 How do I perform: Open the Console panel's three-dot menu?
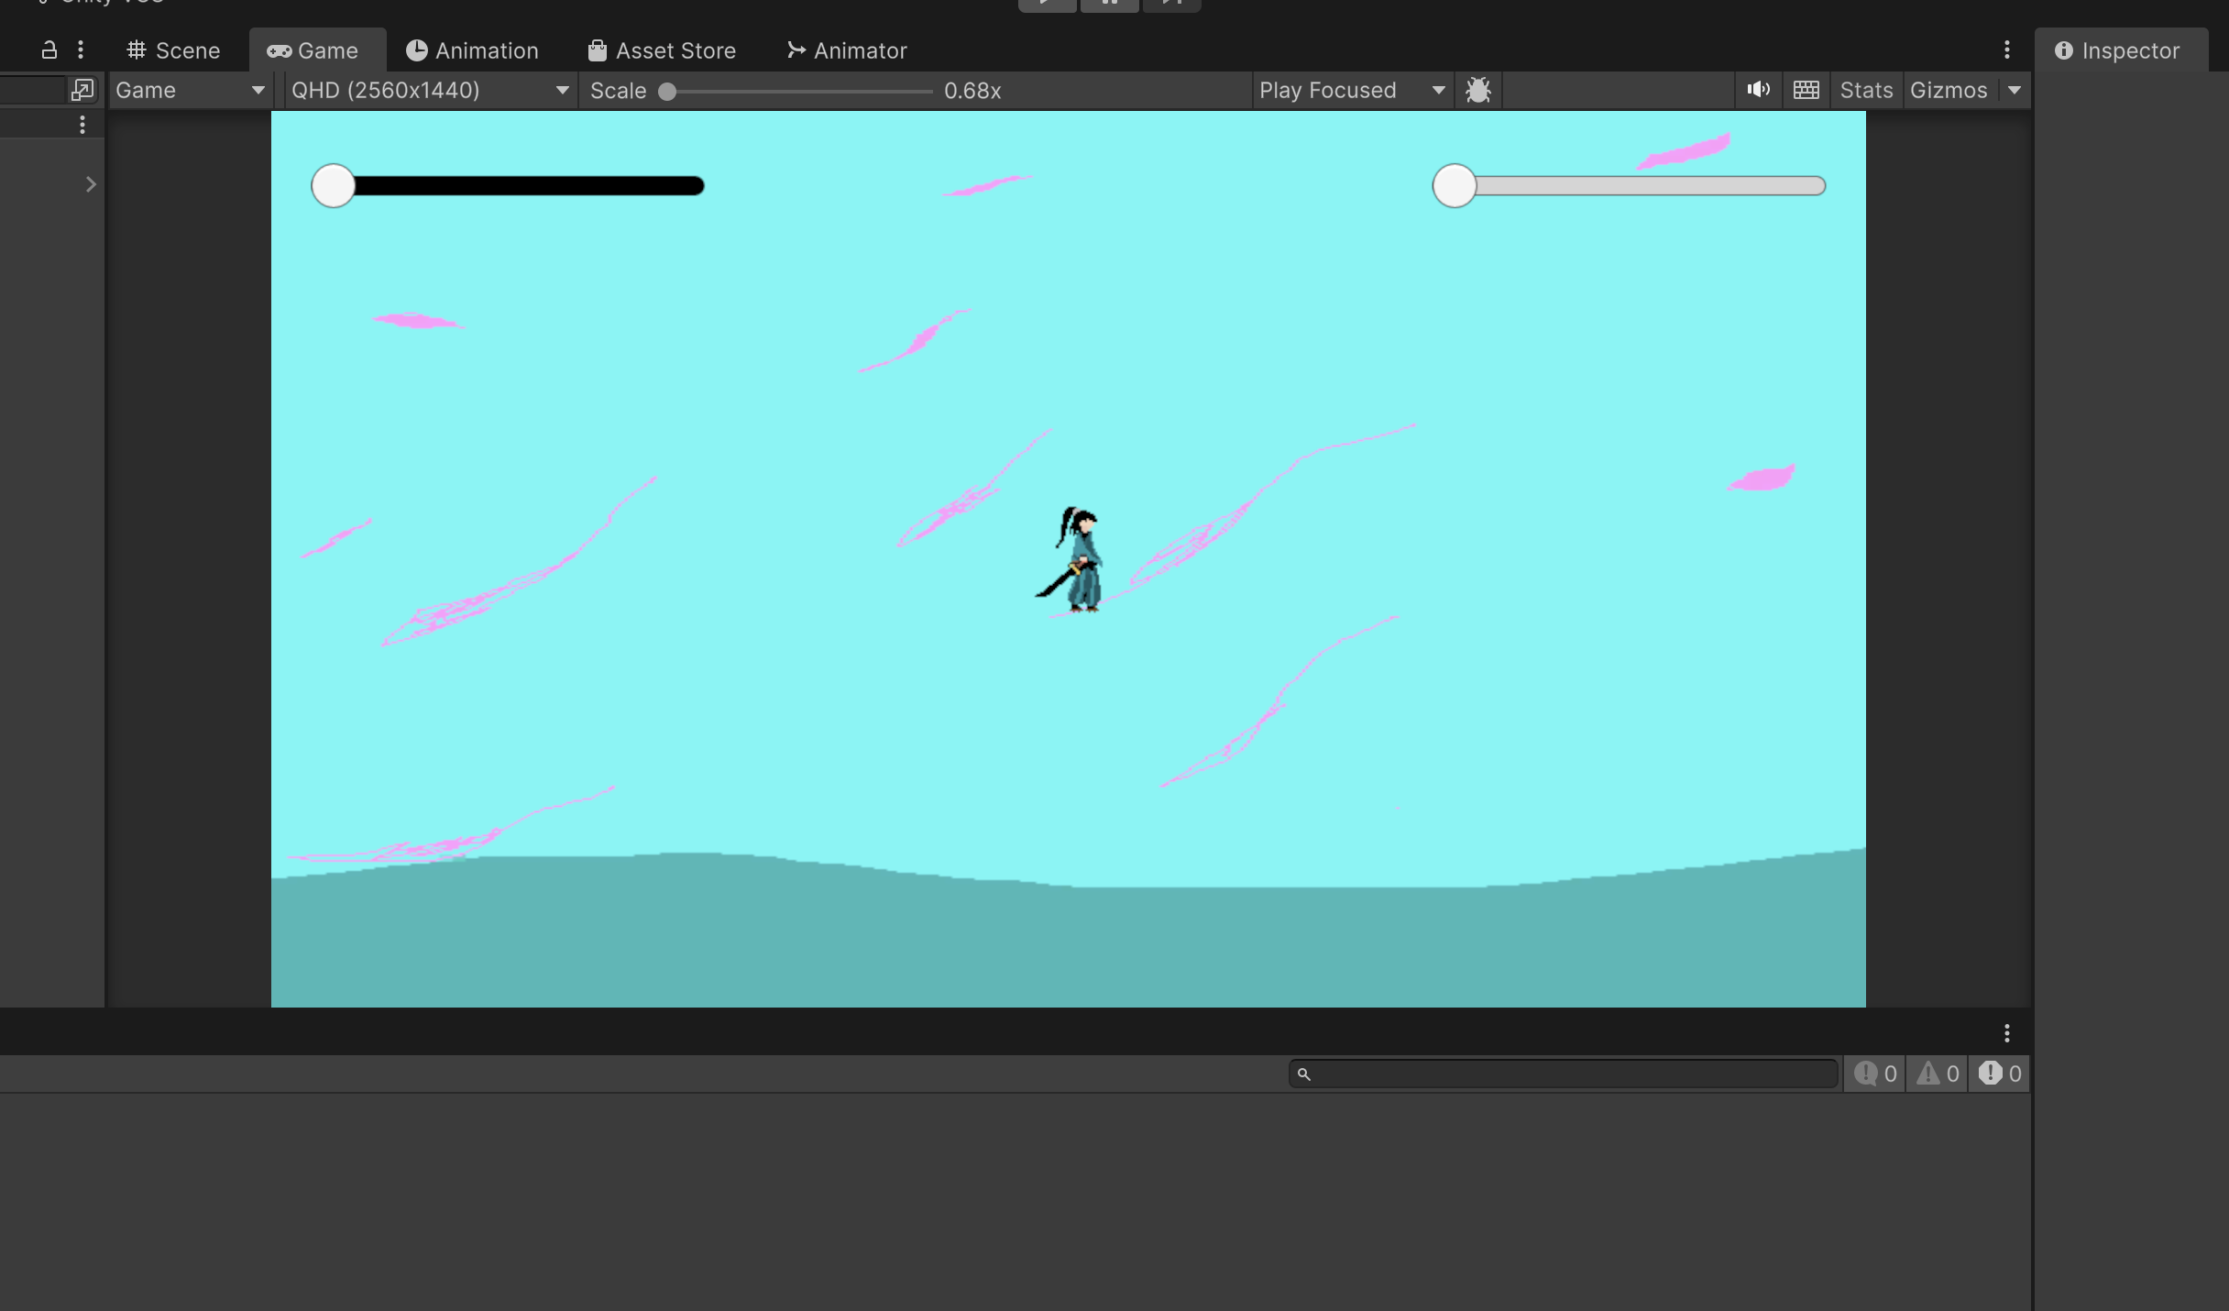coord(2006,1033)
